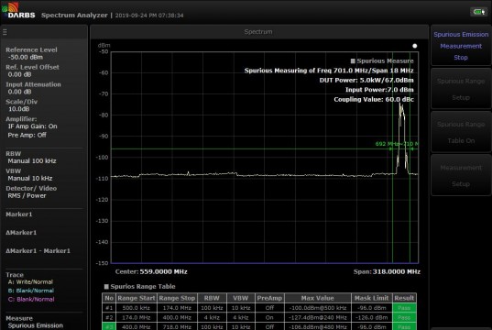Click row #2 4 kHz RBW cell
492x330 pixels.
pos(212,317)
